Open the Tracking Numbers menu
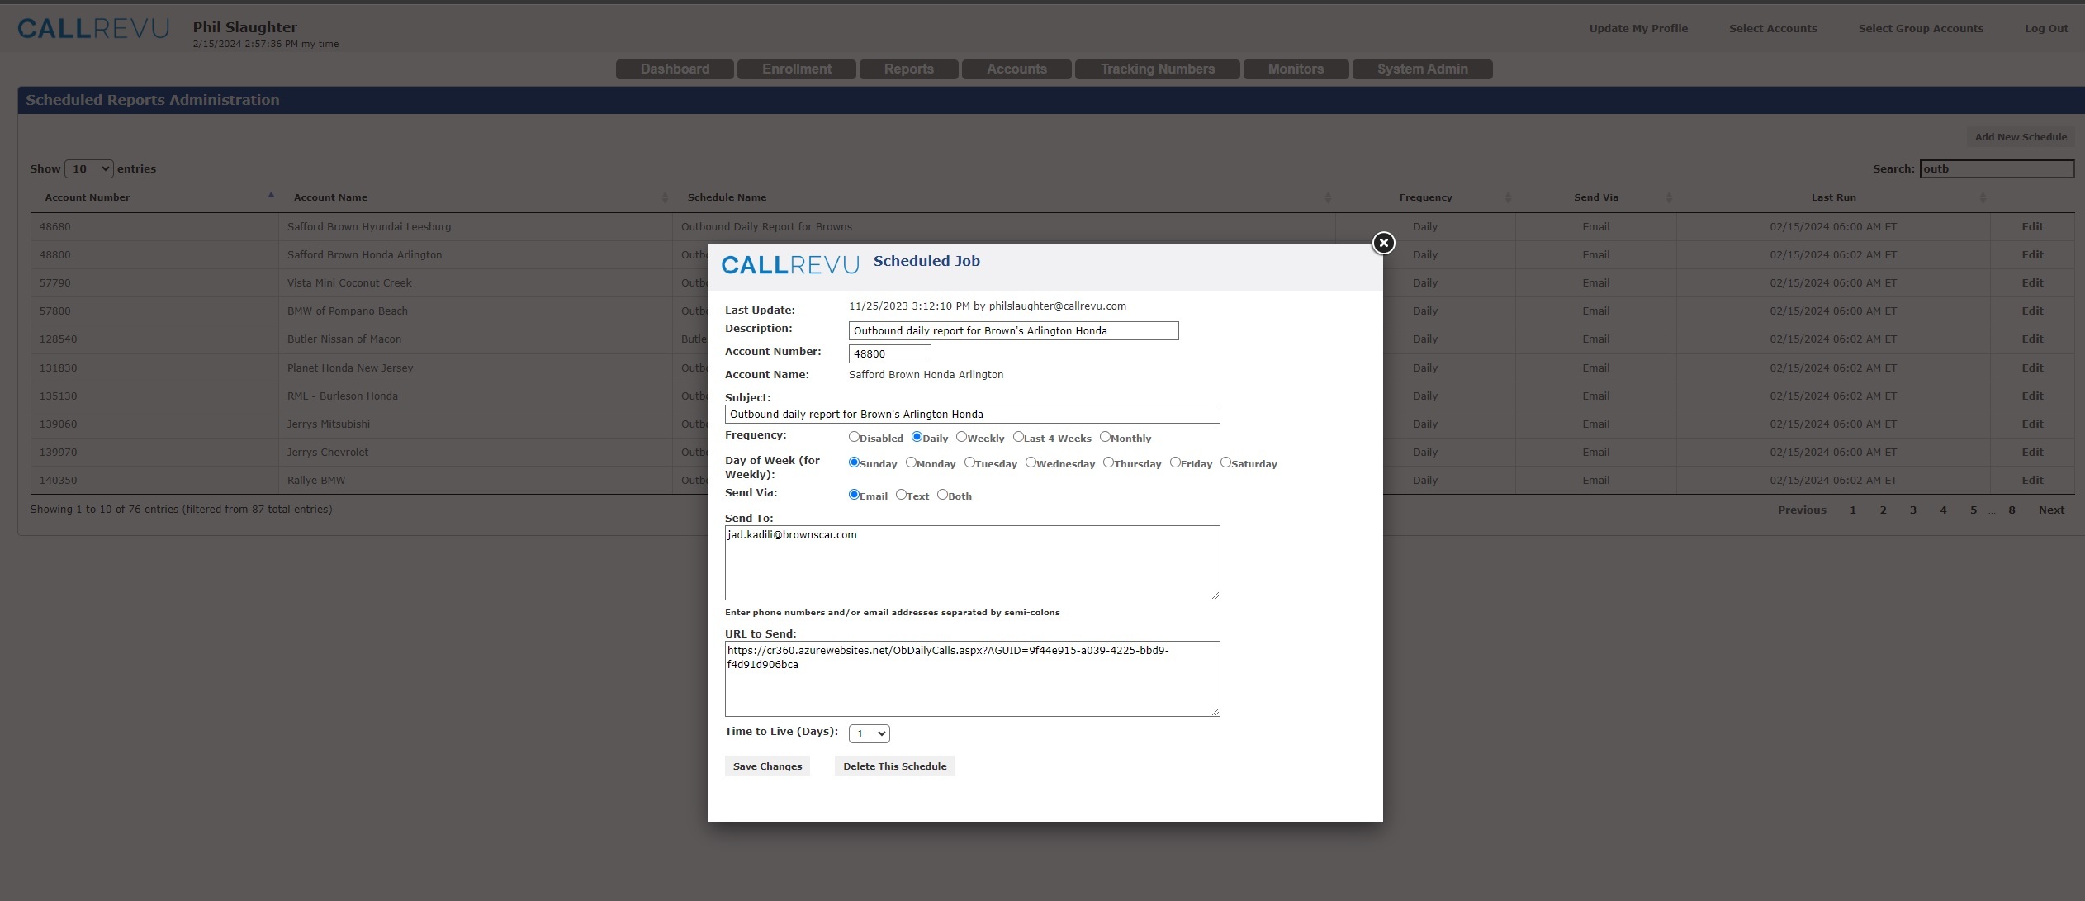Screen dimensions: 2085x901 coord(1157,69)
